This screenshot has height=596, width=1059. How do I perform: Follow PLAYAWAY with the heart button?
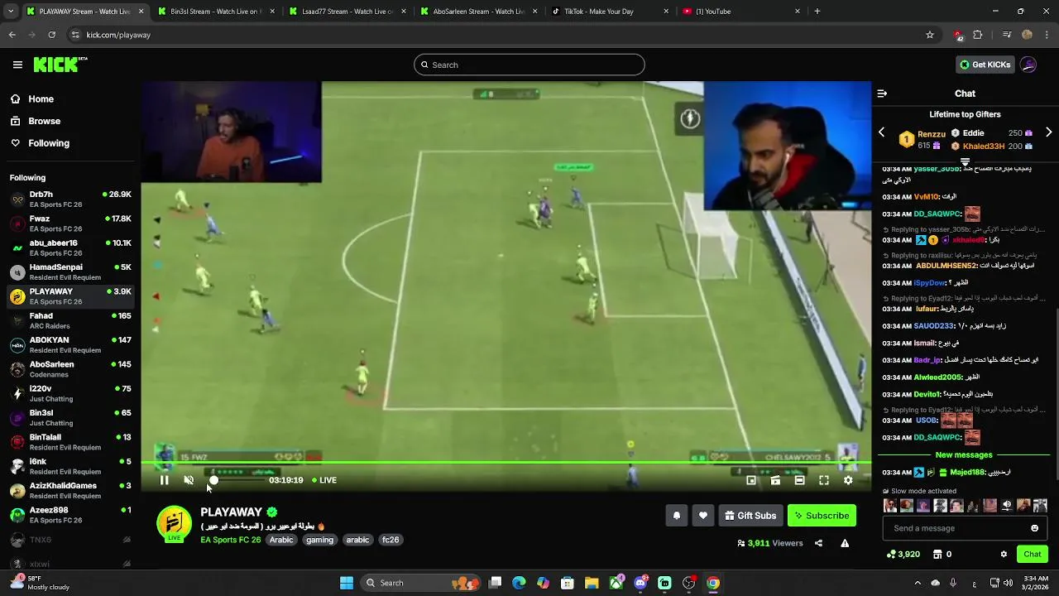pos(703,516)
